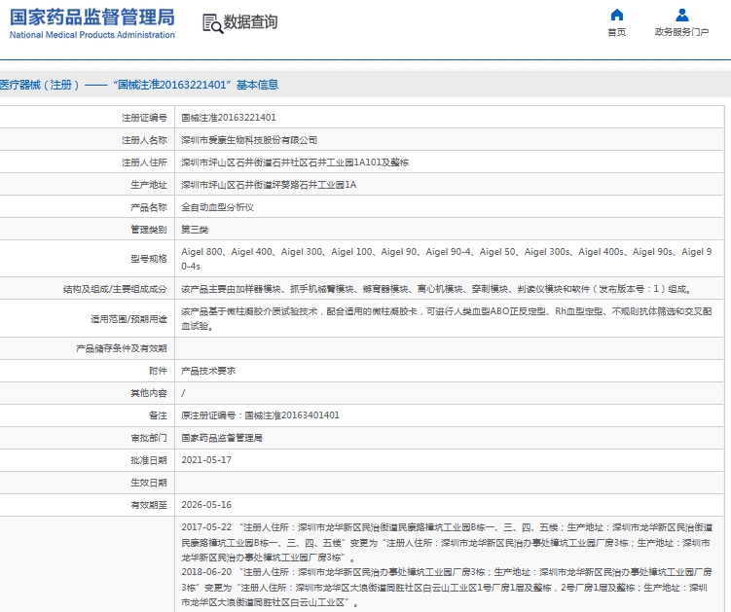
Task: Open the 数据查询 title link
Action: (x=250, y=22)
